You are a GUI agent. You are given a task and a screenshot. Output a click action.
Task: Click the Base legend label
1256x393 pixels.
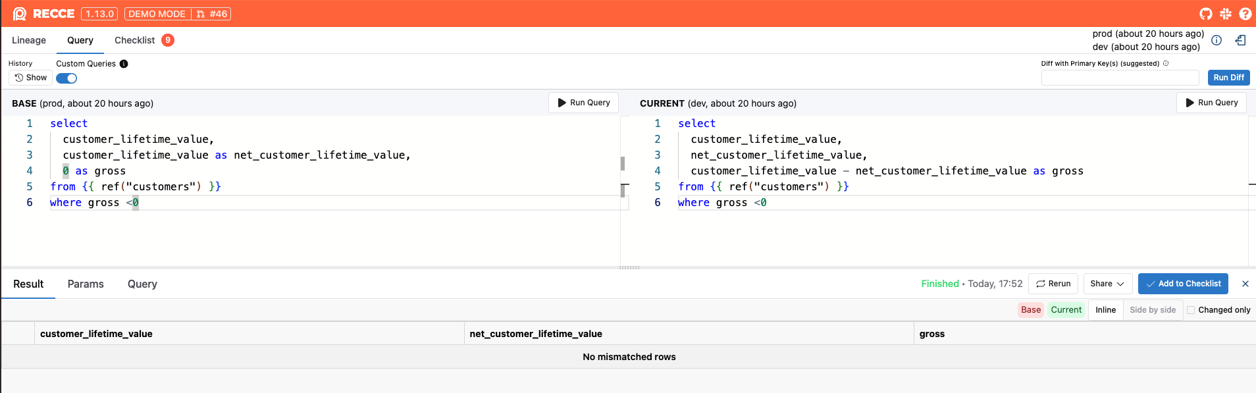pos(1031,310)
